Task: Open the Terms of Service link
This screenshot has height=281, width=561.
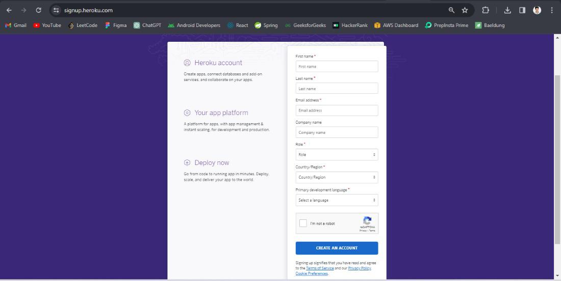Action: pyautogui.click(x=320, y=268)
